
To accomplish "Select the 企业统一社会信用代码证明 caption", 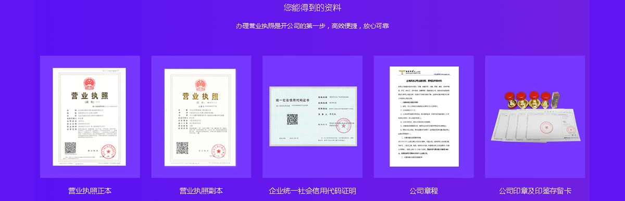I will [x=312, y=191].
